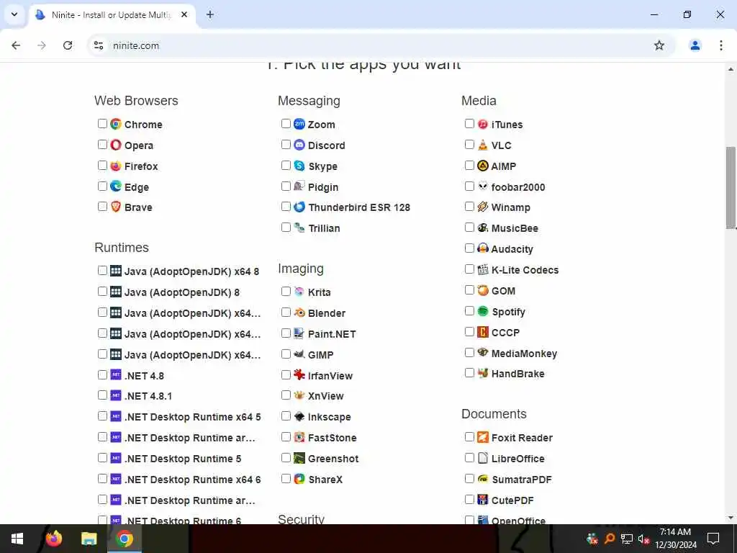Click the taskbar clock showing 7:14 AM
This screenshot has width=737, height=553.
point(675,539)
